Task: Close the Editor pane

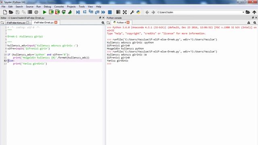Action: (103, 18)
